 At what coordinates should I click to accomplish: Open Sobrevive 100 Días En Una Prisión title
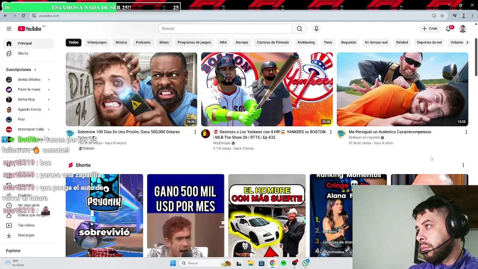point(128,132)
